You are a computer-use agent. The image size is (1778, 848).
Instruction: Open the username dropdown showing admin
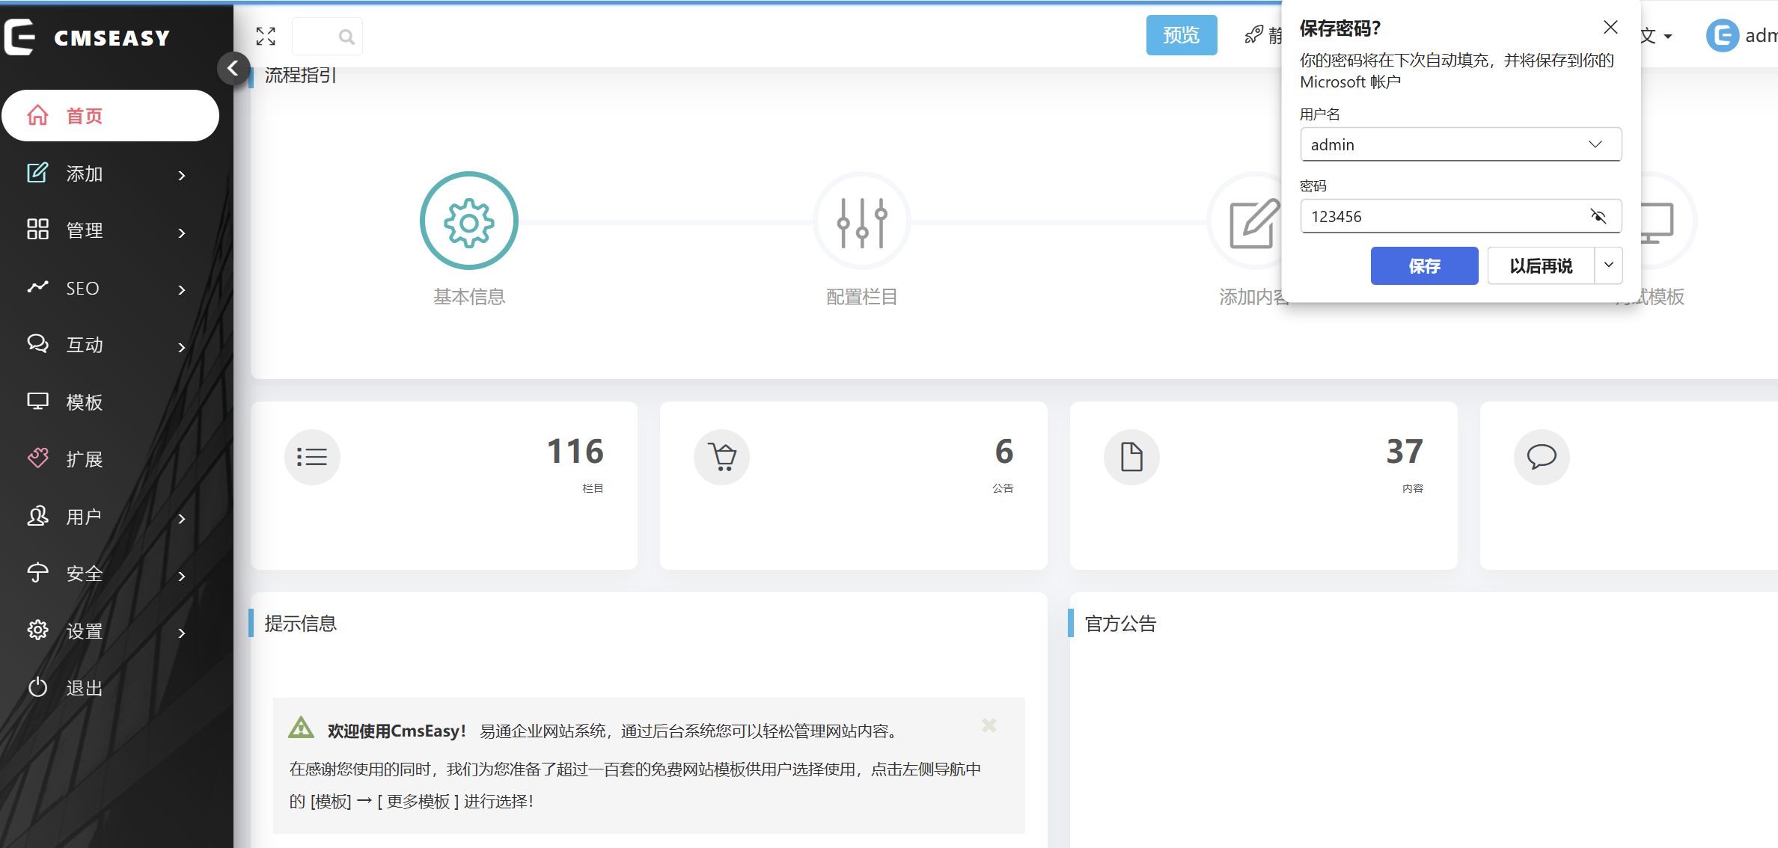tap(1461, 144)
